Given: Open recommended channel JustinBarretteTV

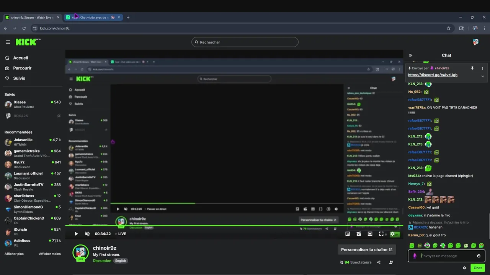Looking at the screenshot, I should tap(33, 187).
